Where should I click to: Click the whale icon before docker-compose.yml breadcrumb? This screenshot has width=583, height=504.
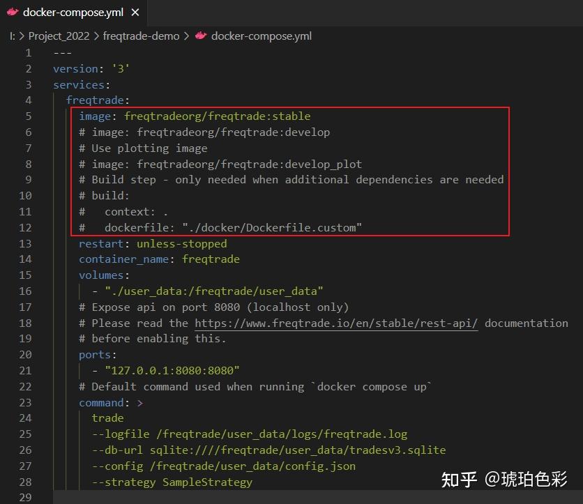point(202,36)
